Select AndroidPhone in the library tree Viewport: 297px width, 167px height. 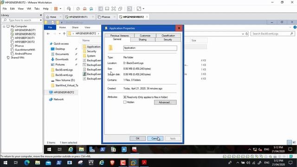pos(23,54)
